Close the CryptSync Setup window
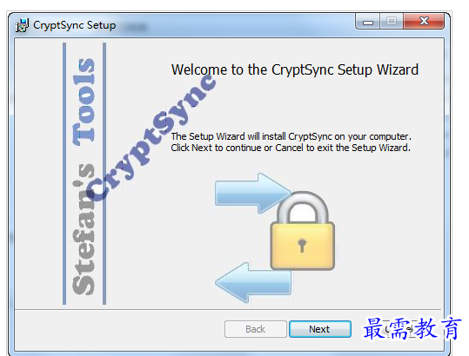Viewport: 469px width, 356px height. [x=424, y=21]
